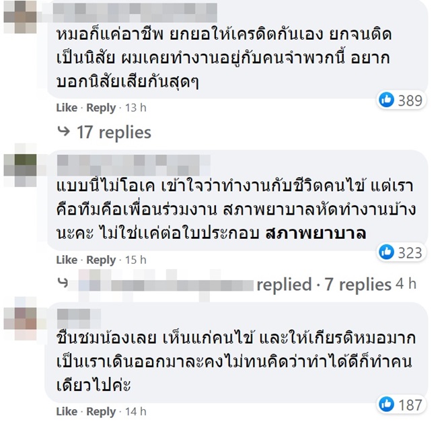Click the 15 h comment timestamp
The image size is (444, 422).
pyautogui.click(x=136, y=260)
